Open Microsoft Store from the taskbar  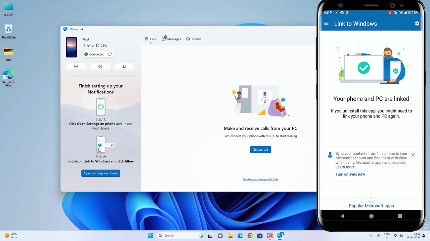260,236
